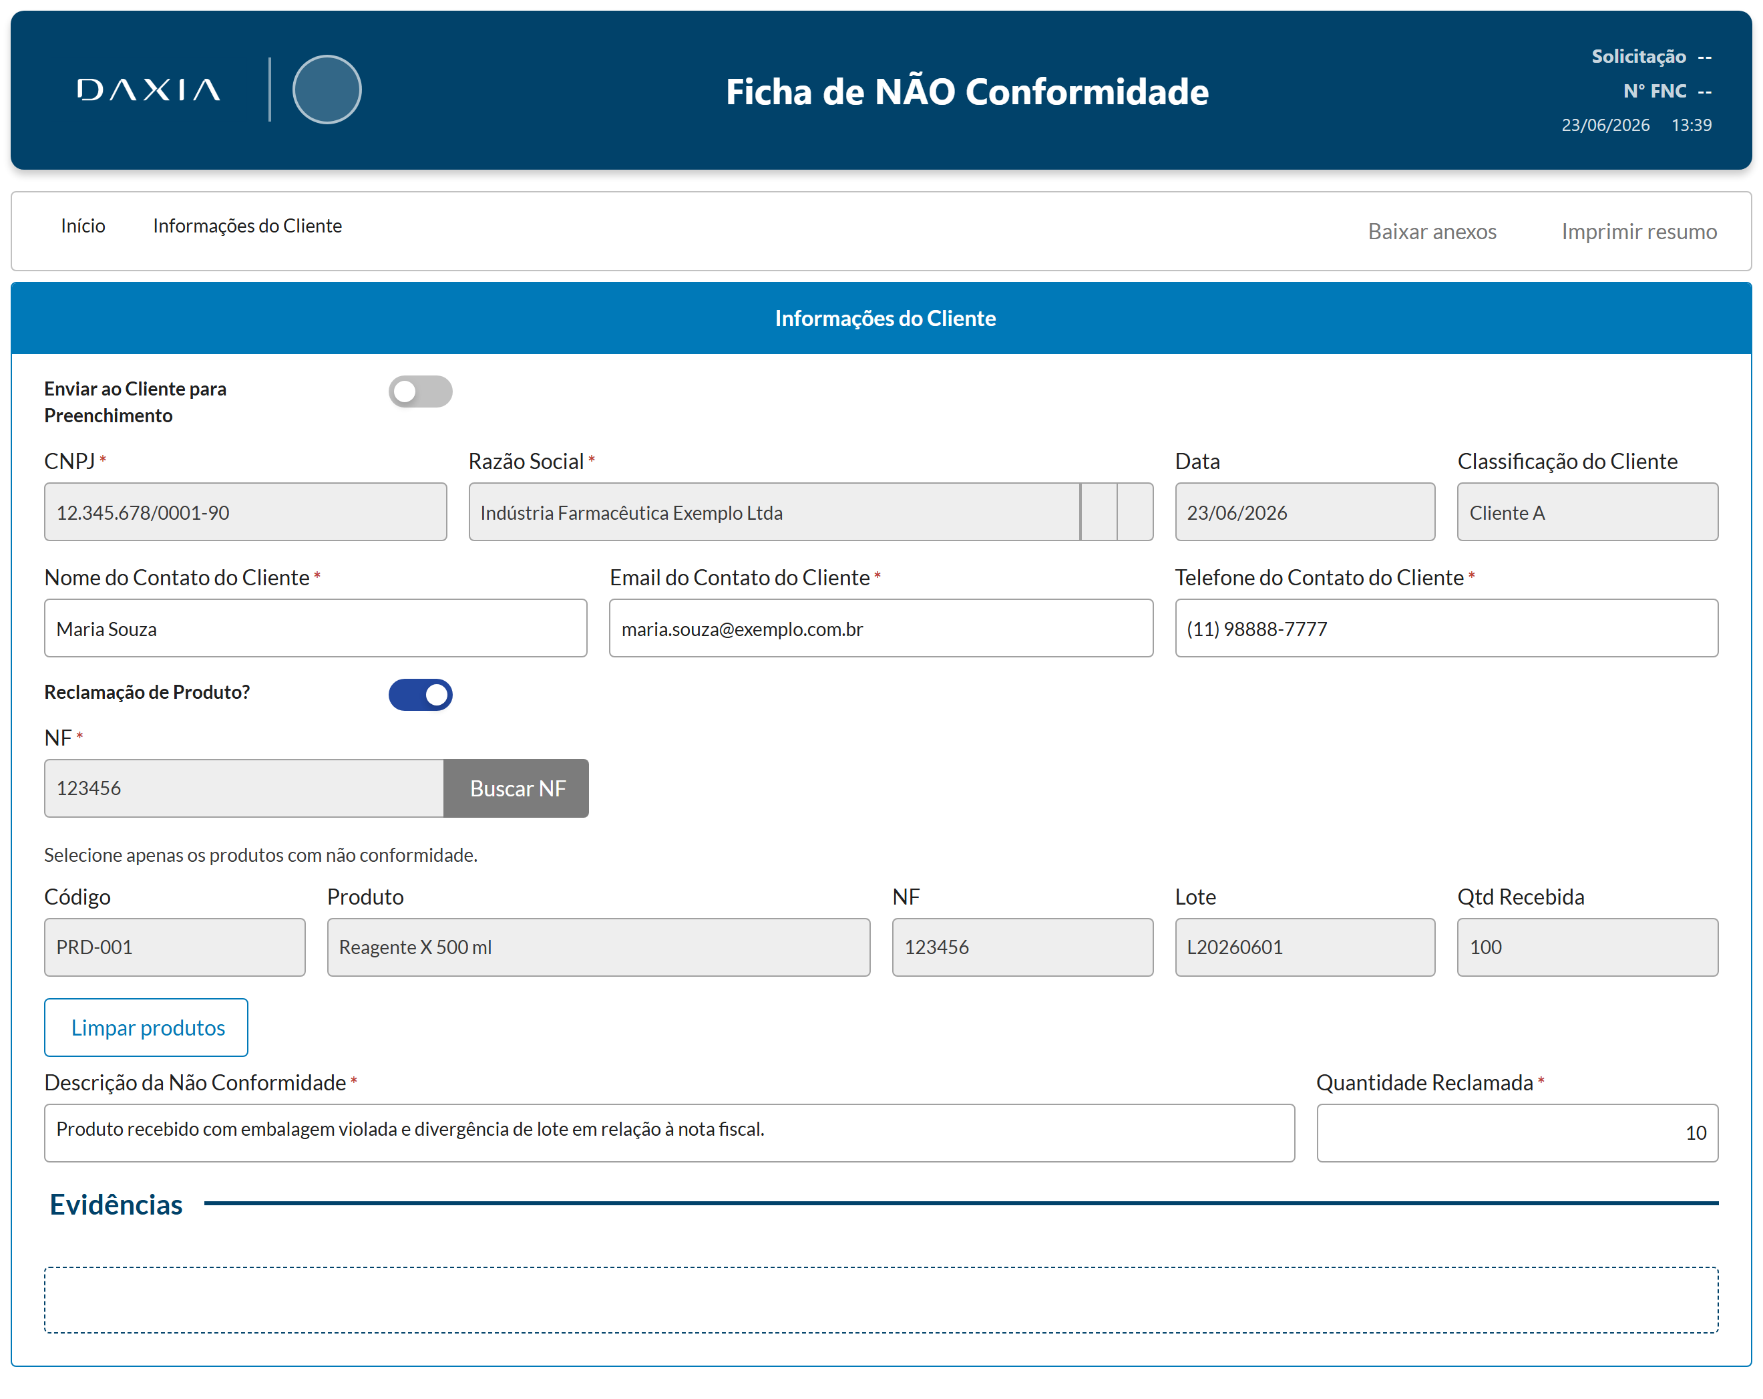
Task: Open Informações do Cliente menu item
Action: pyautogui.click(x=247, y=226)
